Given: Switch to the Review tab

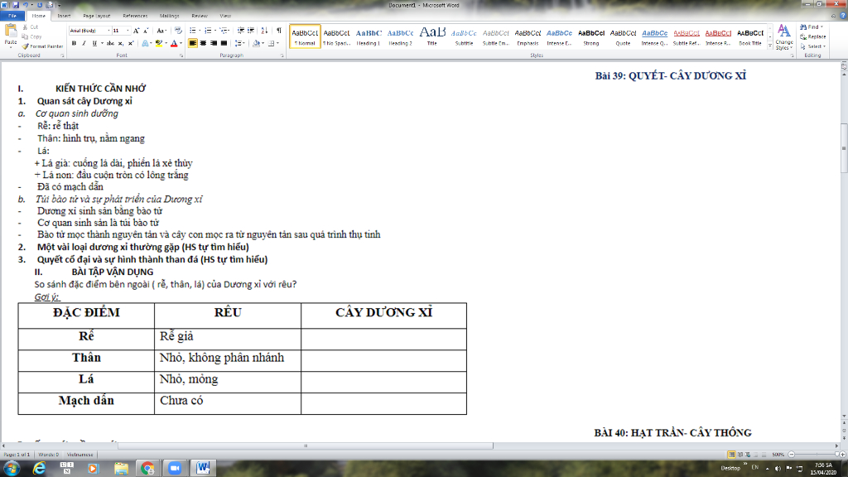Looking at the screenshot, I should [200, 16].
